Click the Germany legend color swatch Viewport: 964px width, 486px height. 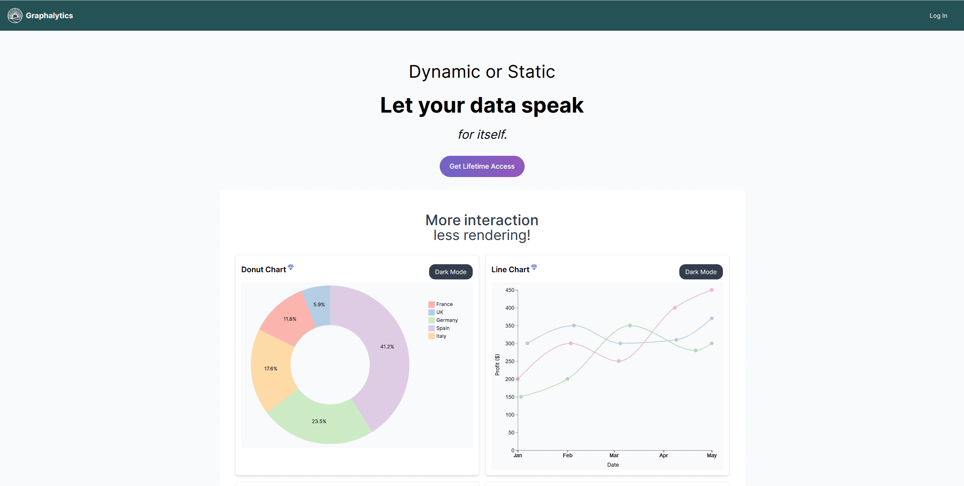coord(431,320)
